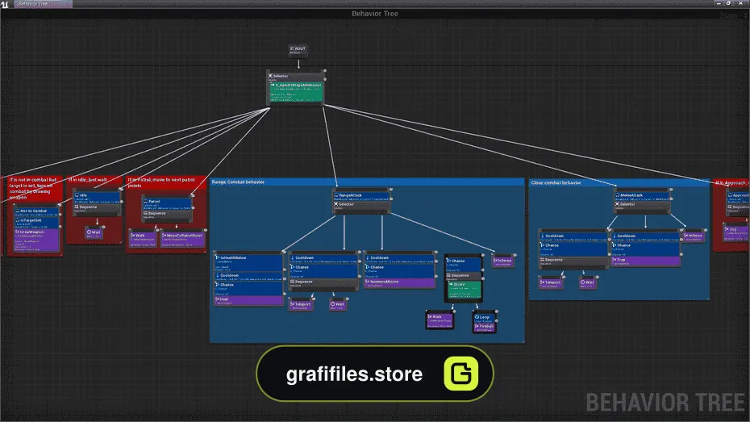Click the green Shield service block

click(x=464, y=290)
